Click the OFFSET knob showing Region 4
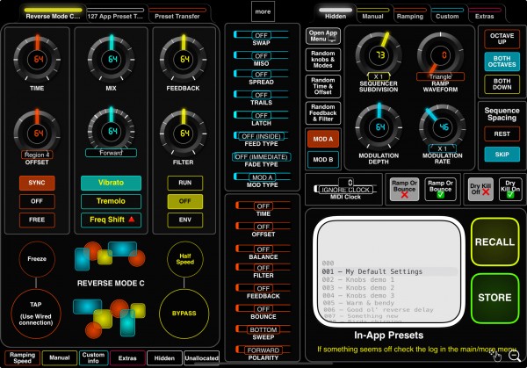This screenshot has width=527, height=368. [x=37, y=133]
